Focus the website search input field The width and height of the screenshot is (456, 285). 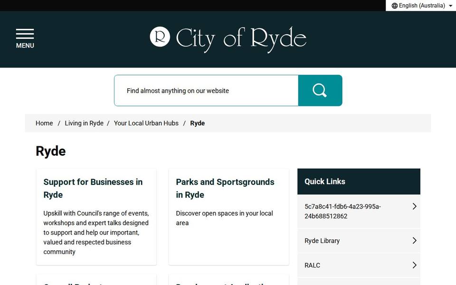click(206, 90)
